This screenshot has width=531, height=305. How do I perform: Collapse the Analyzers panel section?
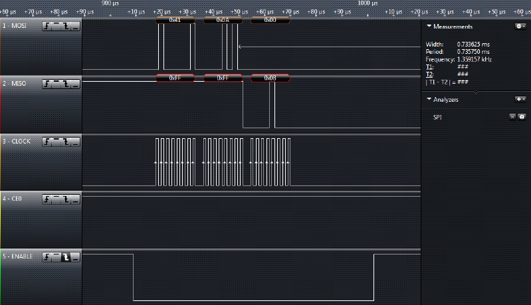pos(429,99)
